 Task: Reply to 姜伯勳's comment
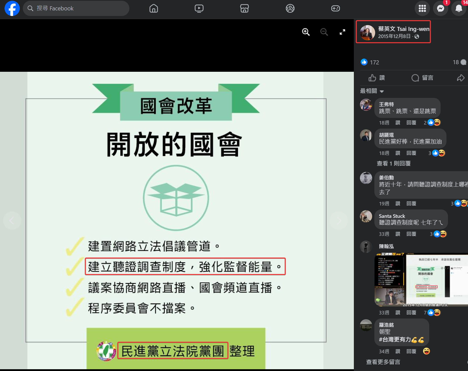pyautogui.click(x=411, y=204)
